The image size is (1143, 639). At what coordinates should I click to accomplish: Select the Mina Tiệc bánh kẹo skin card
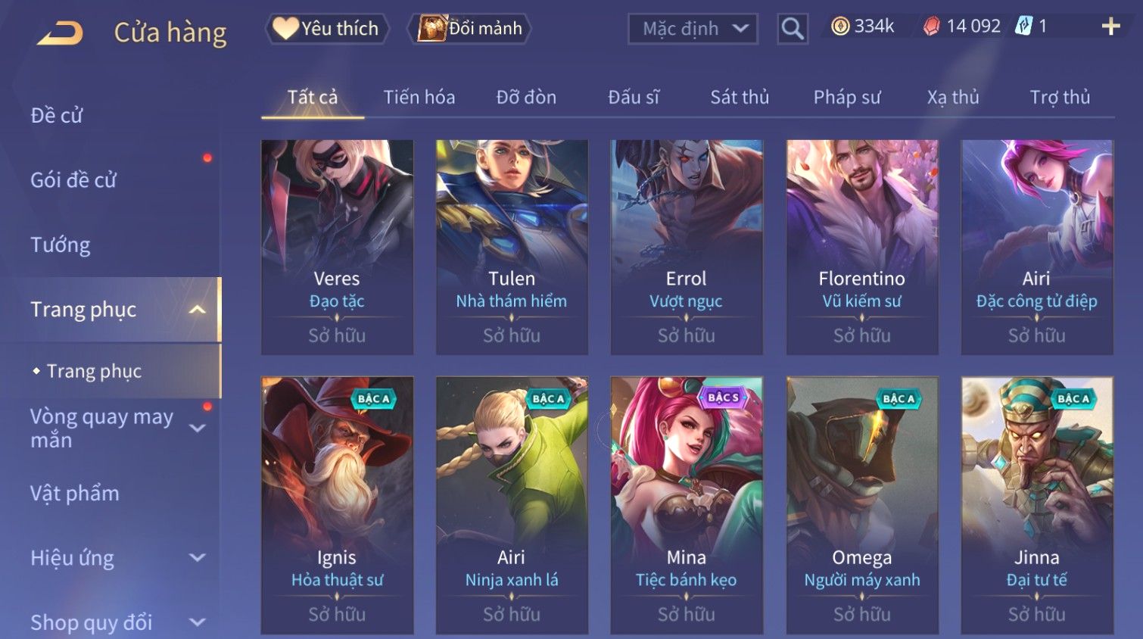pos(687,505)
